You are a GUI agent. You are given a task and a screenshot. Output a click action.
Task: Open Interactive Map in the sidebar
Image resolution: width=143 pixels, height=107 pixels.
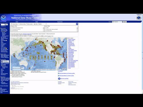point(4,30)
